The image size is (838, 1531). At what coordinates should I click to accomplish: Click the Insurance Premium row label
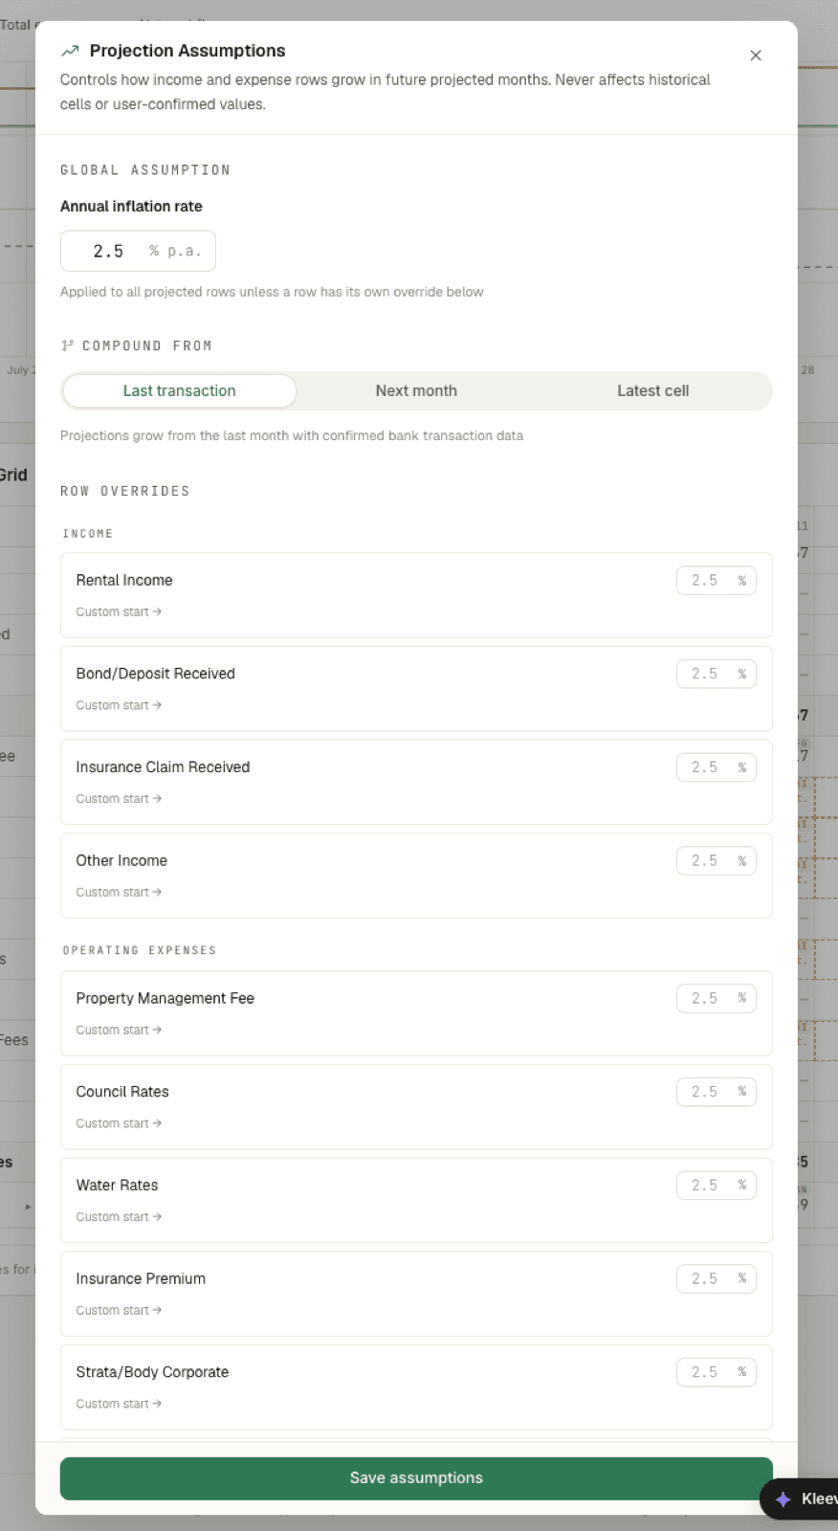click(141, 1278)
